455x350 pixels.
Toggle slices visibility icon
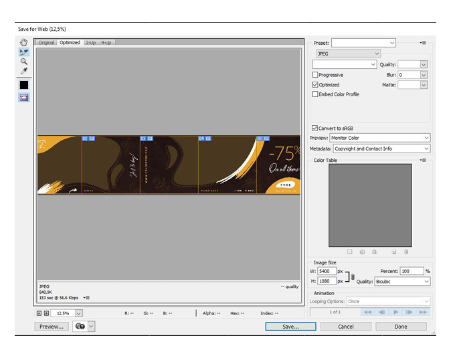[24, 98]
